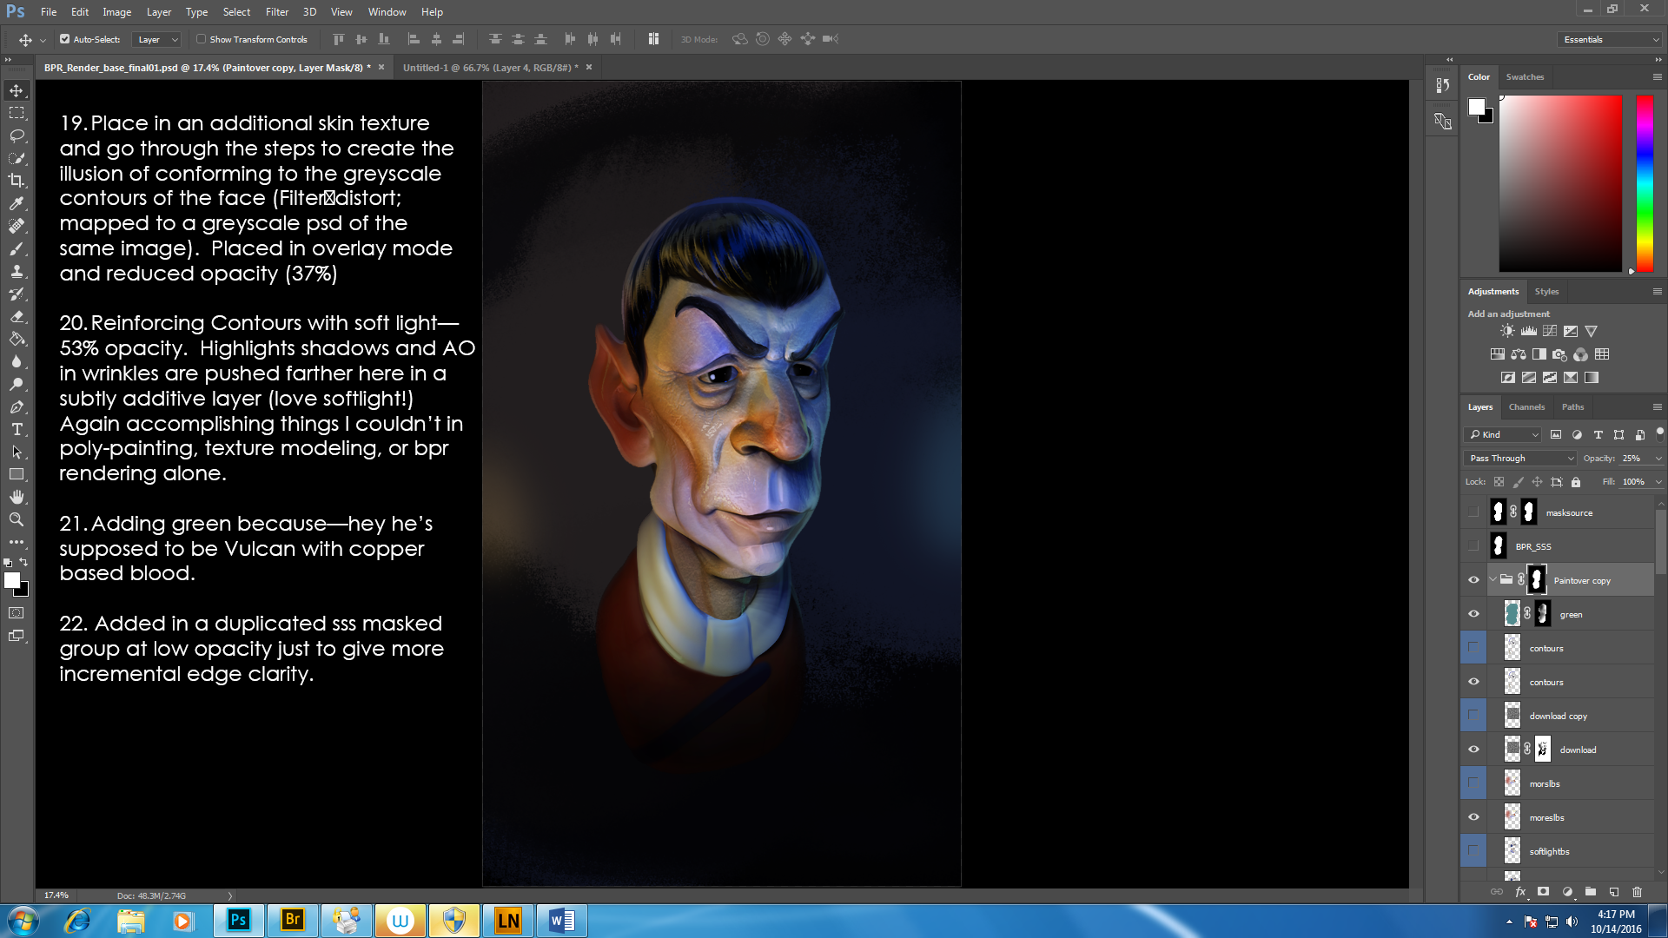This screenshot has width=1668, height=938.
Task: Click the Add layer mask icon
Action: [1543, 892]
